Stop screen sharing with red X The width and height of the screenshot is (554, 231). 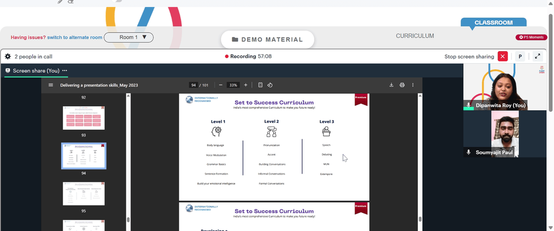click(502, 57)
